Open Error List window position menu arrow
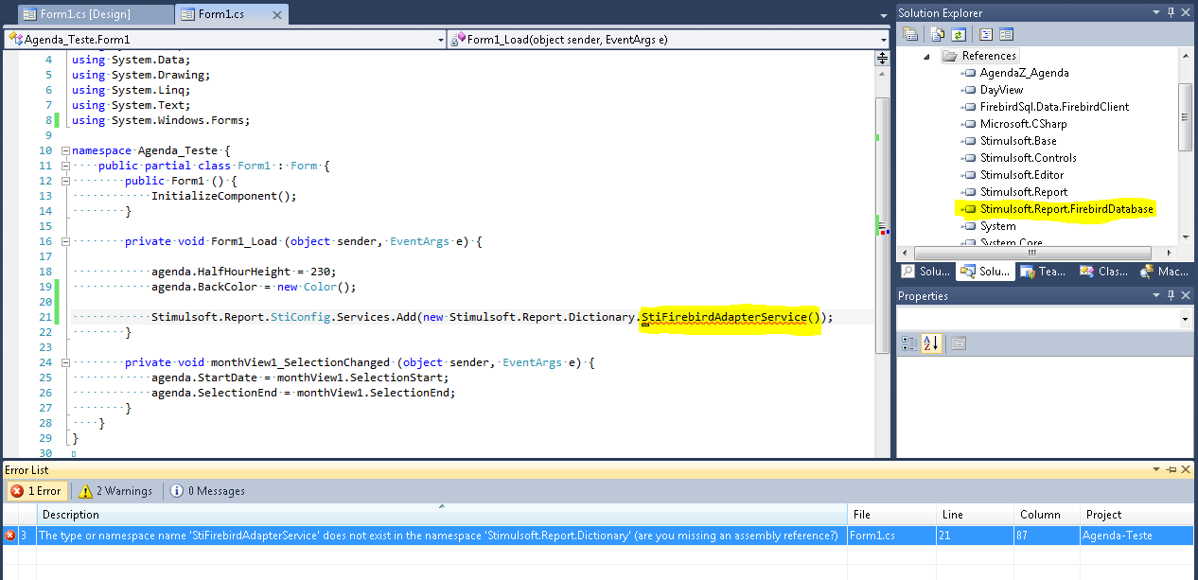The width and height of the screenshot is (1198, 580). tap(1158, 469)
